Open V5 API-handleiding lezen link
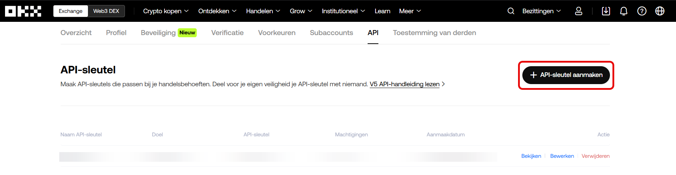Screen dimensions: 676x175 [x=405, y=84]
